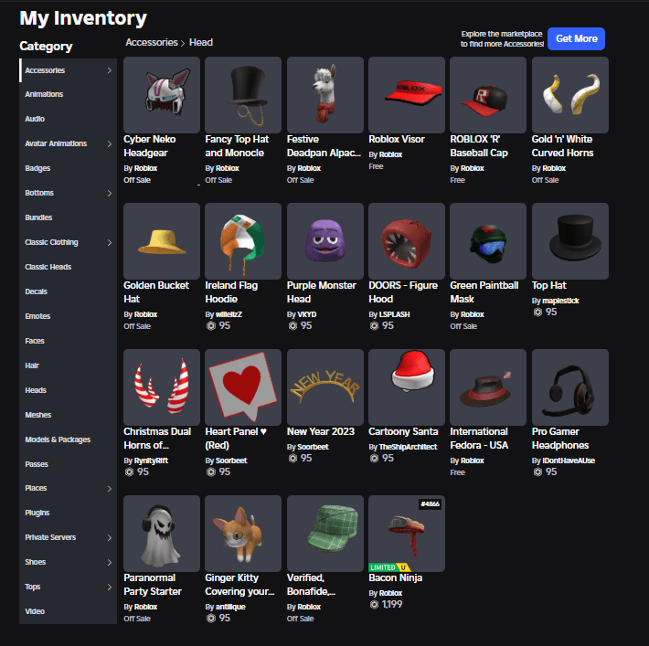Image resolution: width=649 pixels, height=646 pixels.
Task: Open the DOORS - Figure Hood thumbnail
Action: (x=407, y=241)
